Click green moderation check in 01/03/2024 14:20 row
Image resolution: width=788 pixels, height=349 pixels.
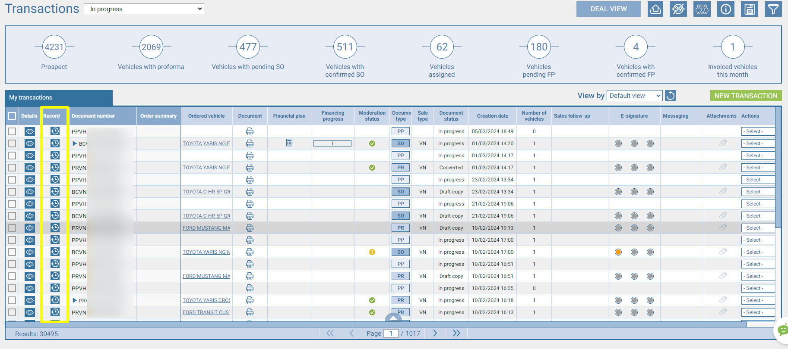coord(372,143)
